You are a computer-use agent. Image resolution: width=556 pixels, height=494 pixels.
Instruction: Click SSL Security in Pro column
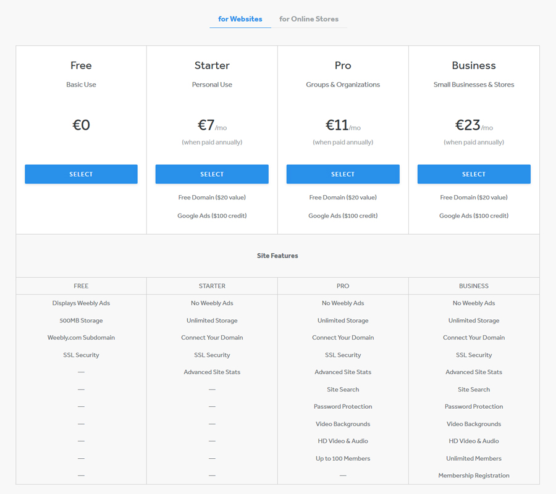coord(343,354)
